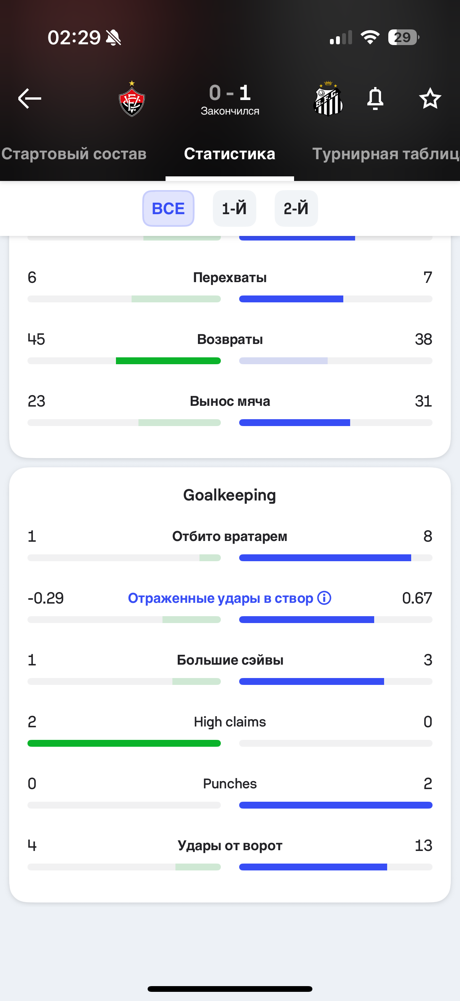Enable match notifications bell
This screenshot has height=1001, width=460.
(x=375, y=99)
